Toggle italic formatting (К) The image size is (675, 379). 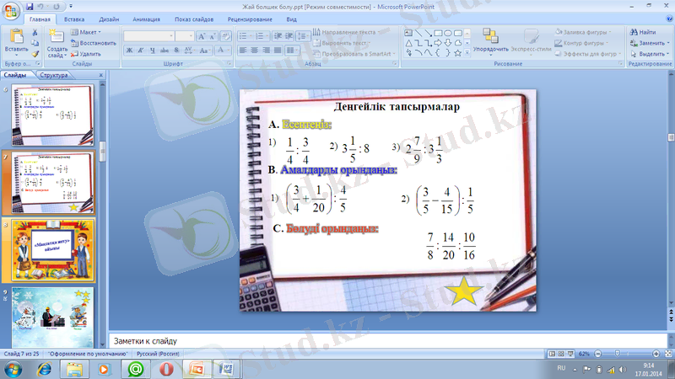(x=141, y=51)
